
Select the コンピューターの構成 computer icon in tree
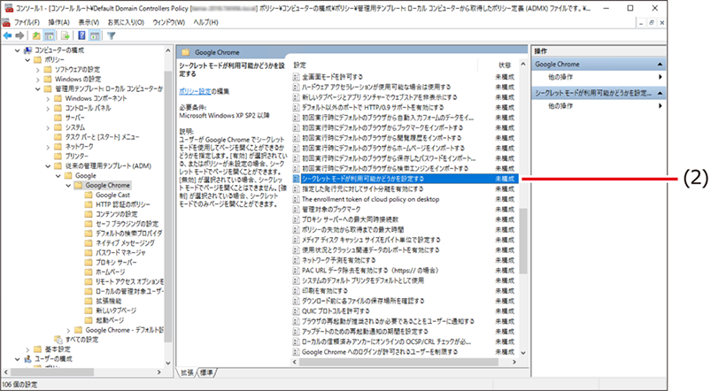tap(27, 50)
